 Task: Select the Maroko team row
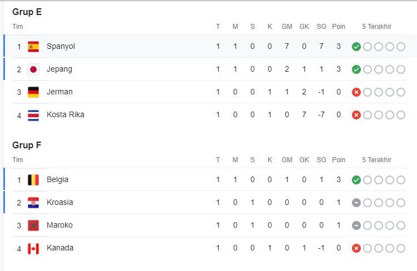click(x=167, y=225)
